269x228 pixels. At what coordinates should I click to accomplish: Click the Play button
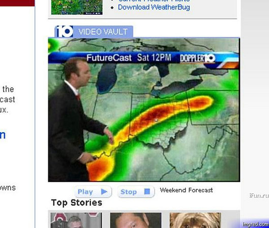[93, 192]
